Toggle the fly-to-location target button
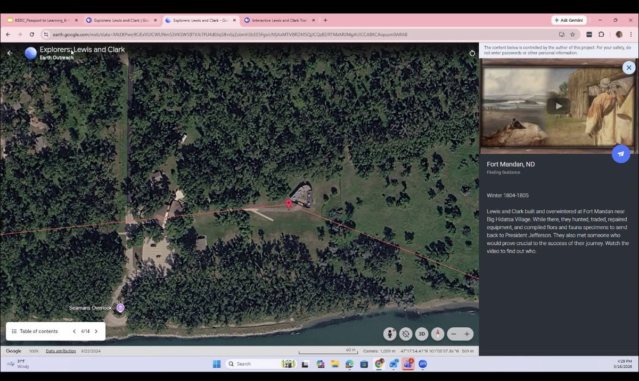This screenshot has height=381, width=639. click(406, 334)
